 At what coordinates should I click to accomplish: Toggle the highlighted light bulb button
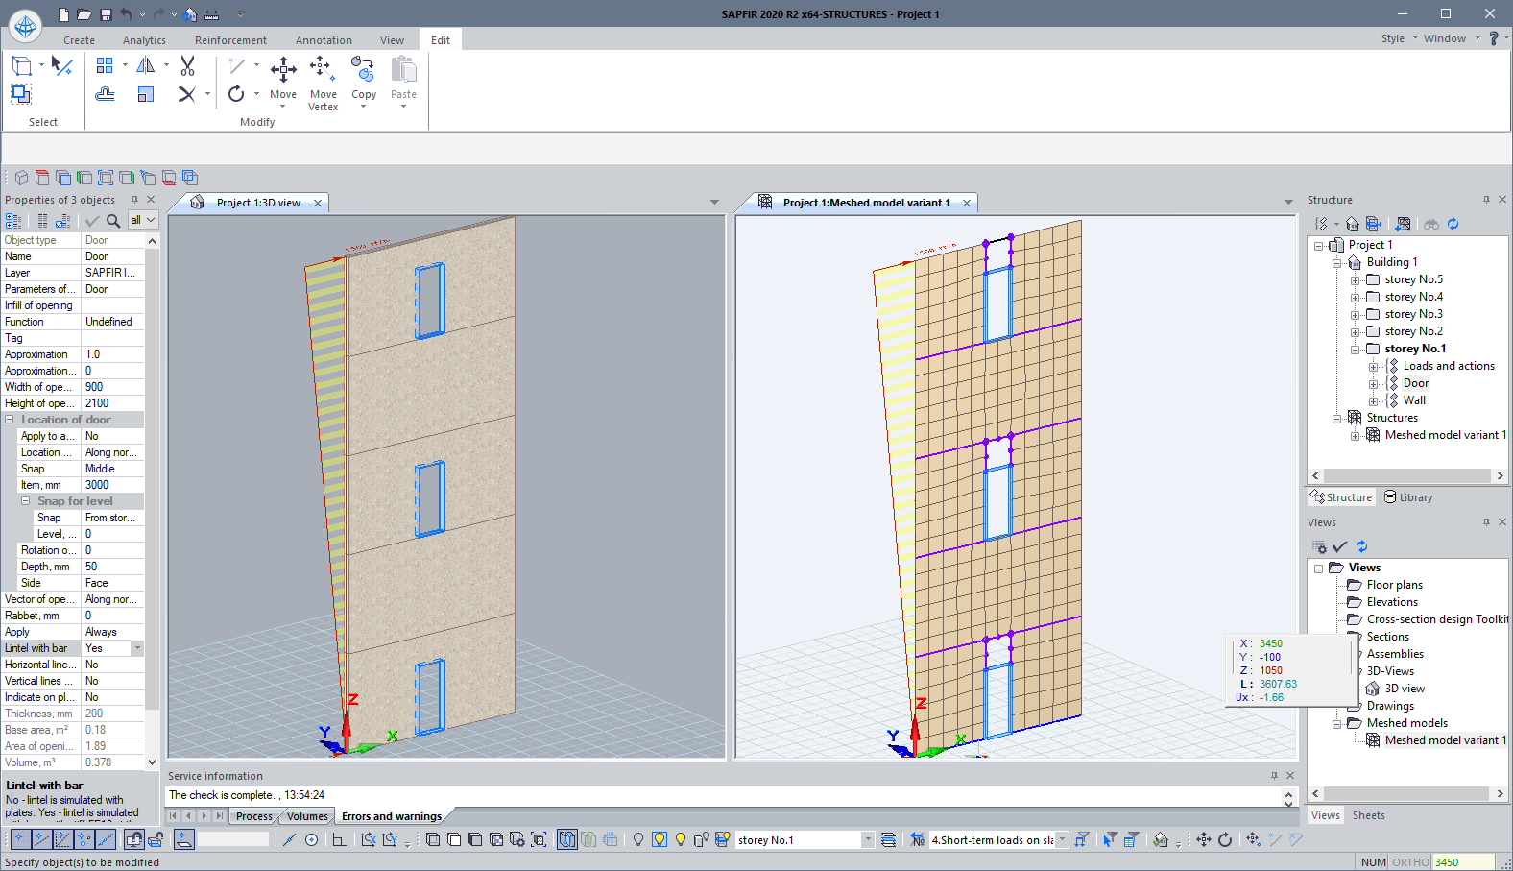[x=660, y=839]
